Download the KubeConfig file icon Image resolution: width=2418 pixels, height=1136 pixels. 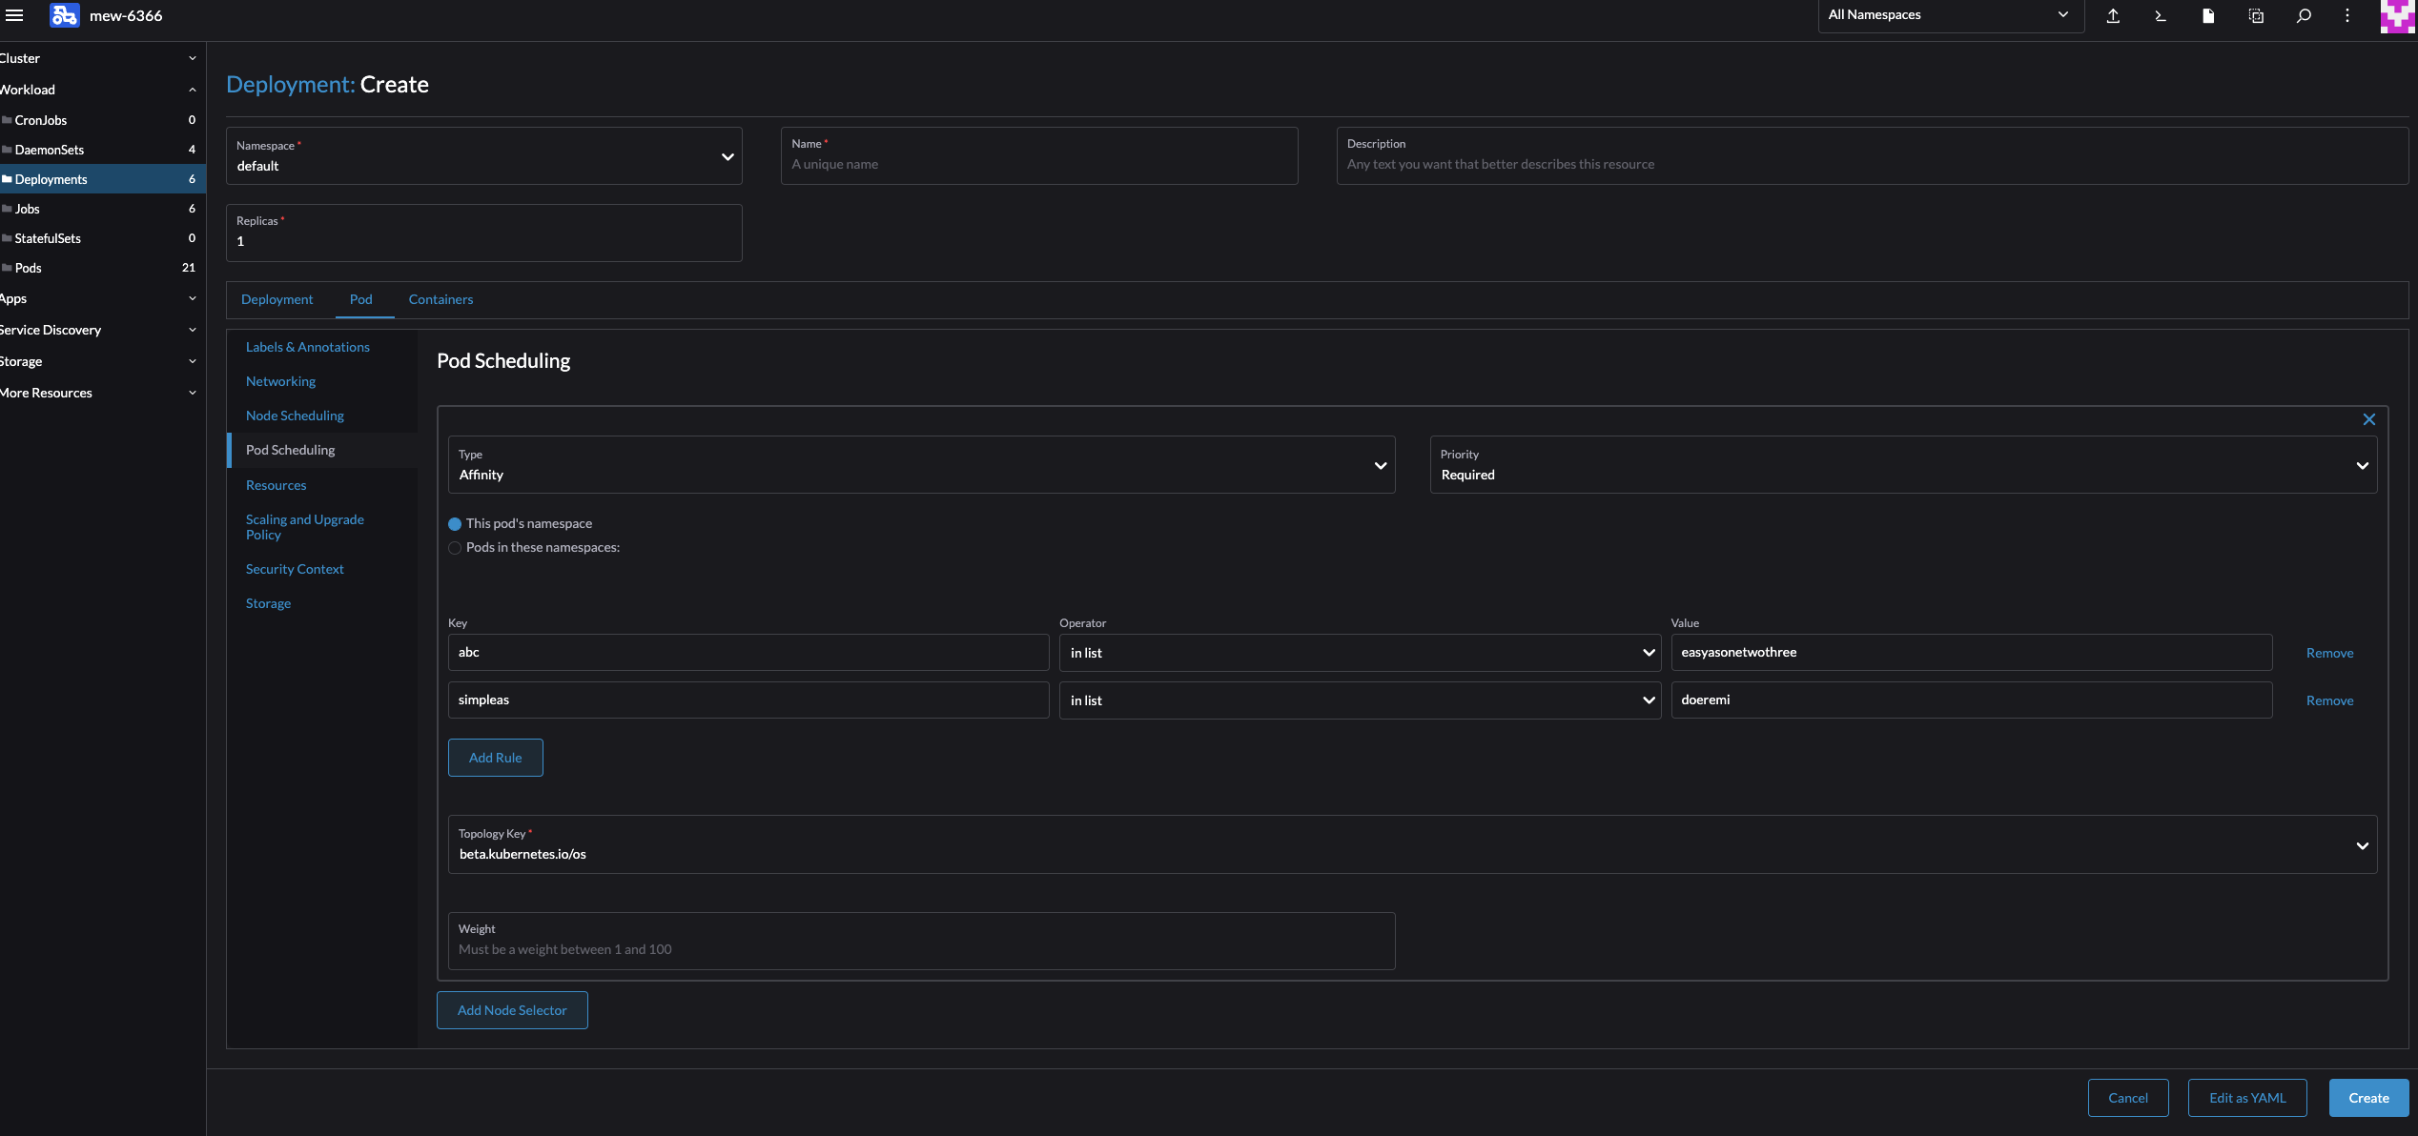tap(2208, 16)
